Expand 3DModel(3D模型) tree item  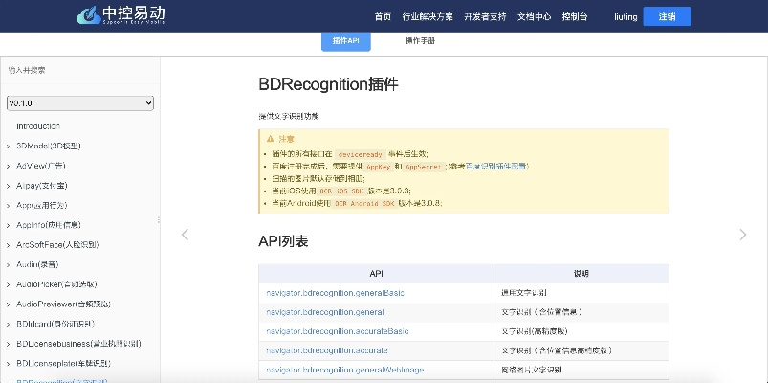(x=8, y=146)
